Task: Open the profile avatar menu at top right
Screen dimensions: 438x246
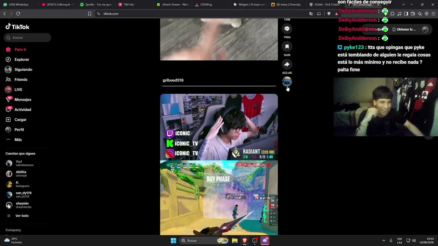Action: point(425,29)
